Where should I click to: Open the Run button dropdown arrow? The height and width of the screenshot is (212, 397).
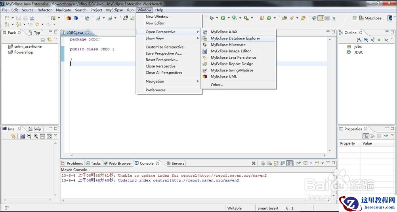tap(229, 18)
